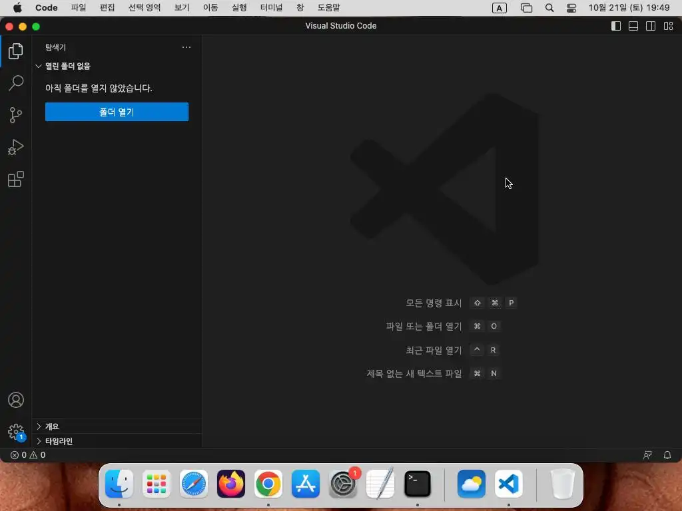Open the notifications bell in status bar

tap(667, 455)
